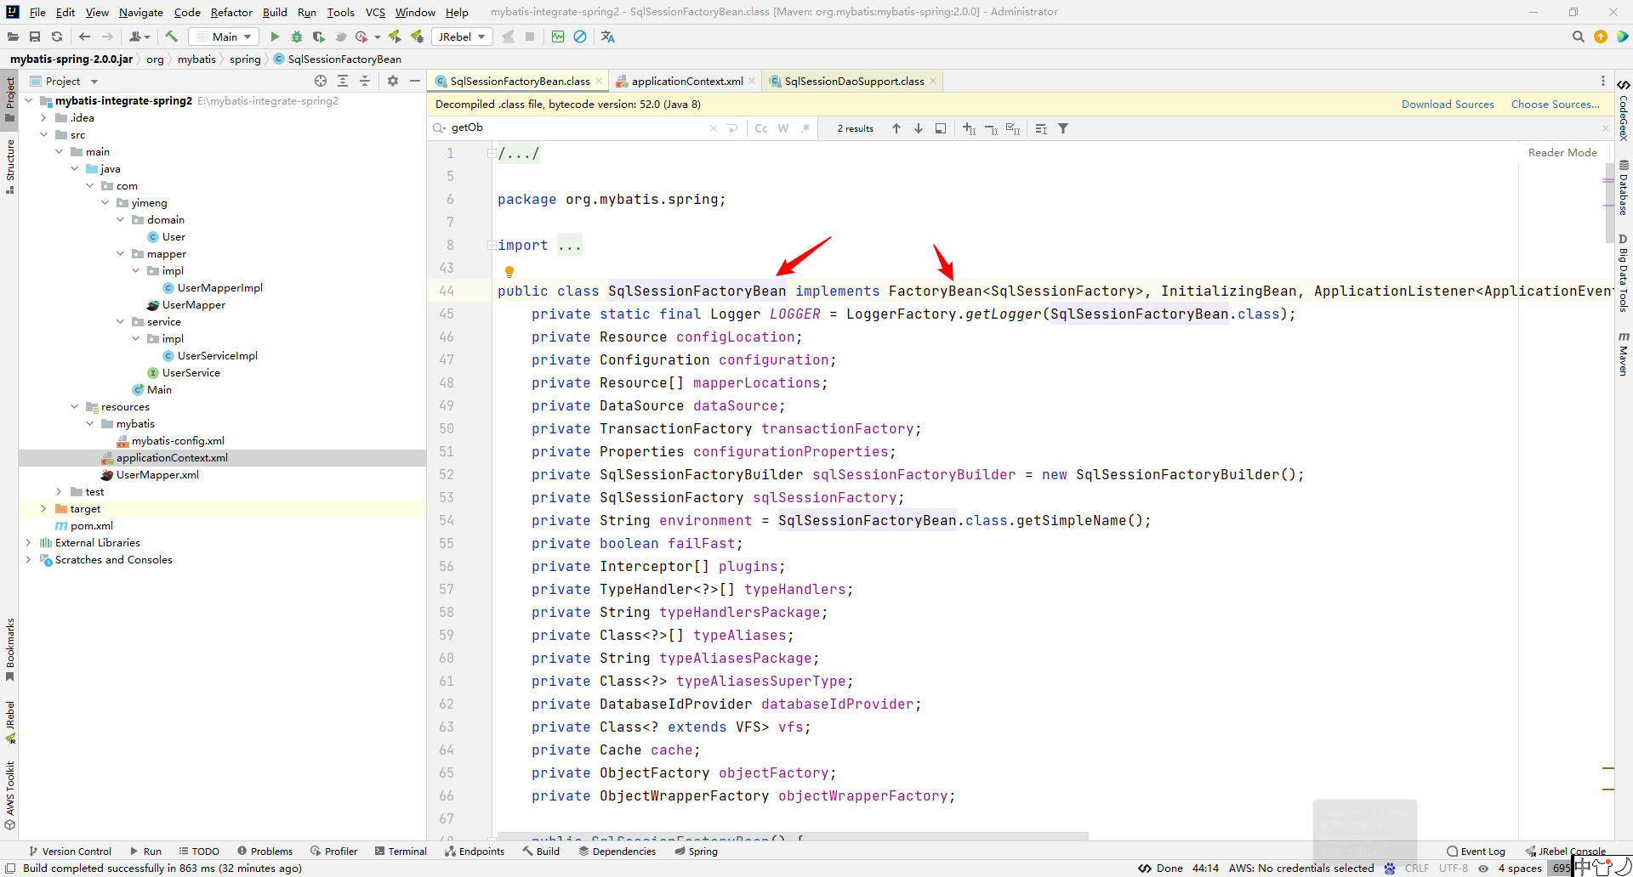This screenshot has width=1633, height=877.
Task: Click the Filter search results funnel icon
Action: click(1063, 128)
